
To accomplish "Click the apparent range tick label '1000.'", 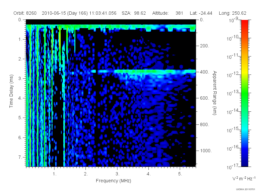I will coord(206,151).
